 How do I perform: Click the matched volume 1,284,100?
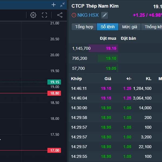(x=142, y=89)
